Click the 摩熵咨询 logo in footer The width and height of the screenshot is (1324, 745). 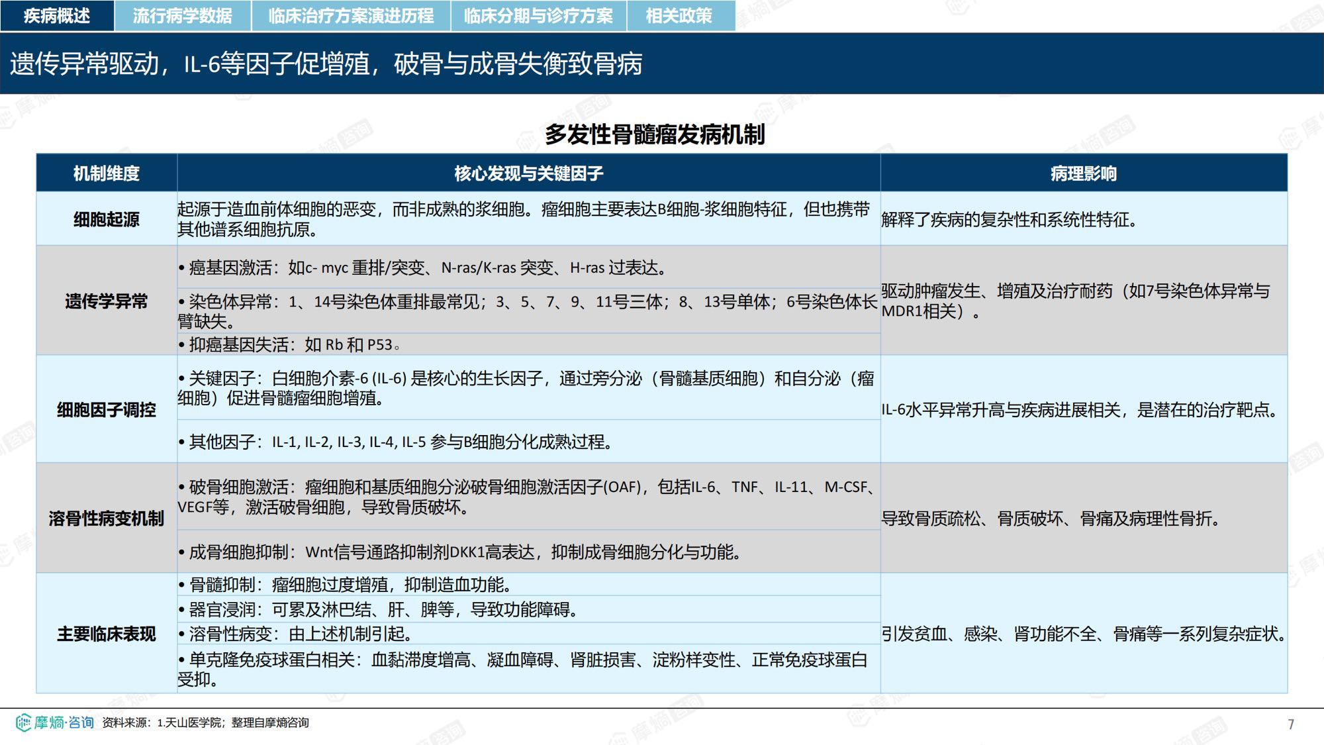click(56, 722)
